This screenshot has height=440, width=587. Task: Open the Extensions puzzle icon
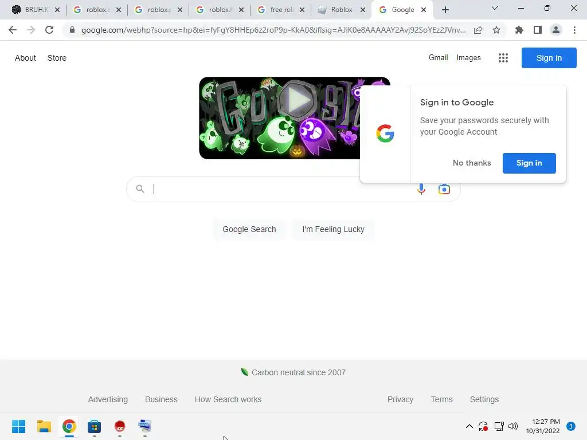[519, 30]
